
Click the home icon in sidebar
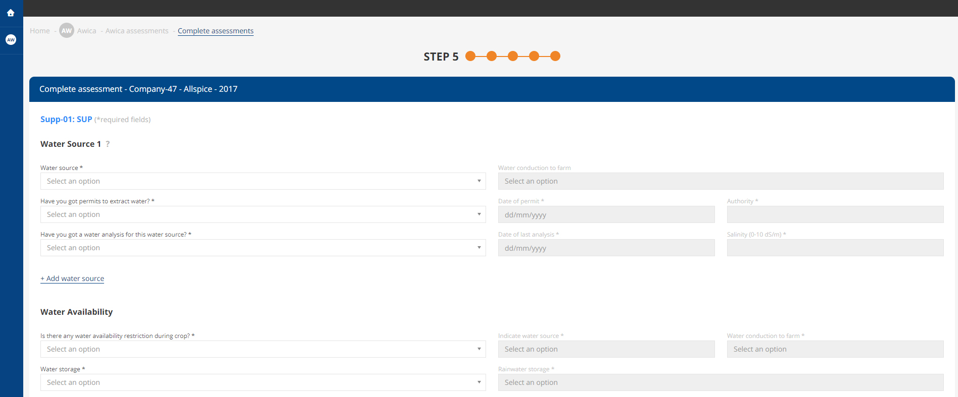[11, 13]
